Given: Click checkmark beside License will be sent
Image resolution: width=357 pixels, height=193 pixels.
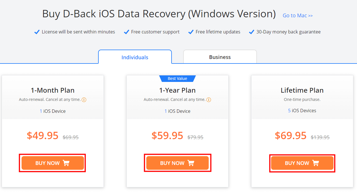Looking at the screenshot, I should tap(37, 32).
